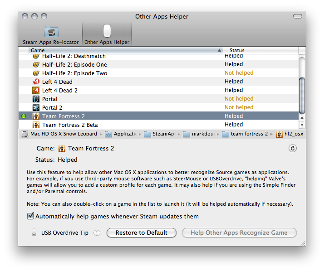
Task: Click Not helped status for Episode Two
Action: pyautogui.click(x=239, y=73)
